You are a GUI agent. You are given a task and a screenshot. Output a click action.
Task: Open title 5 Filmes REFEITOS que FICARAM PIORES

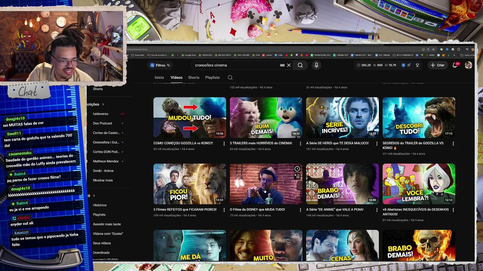tap(185, 209)
